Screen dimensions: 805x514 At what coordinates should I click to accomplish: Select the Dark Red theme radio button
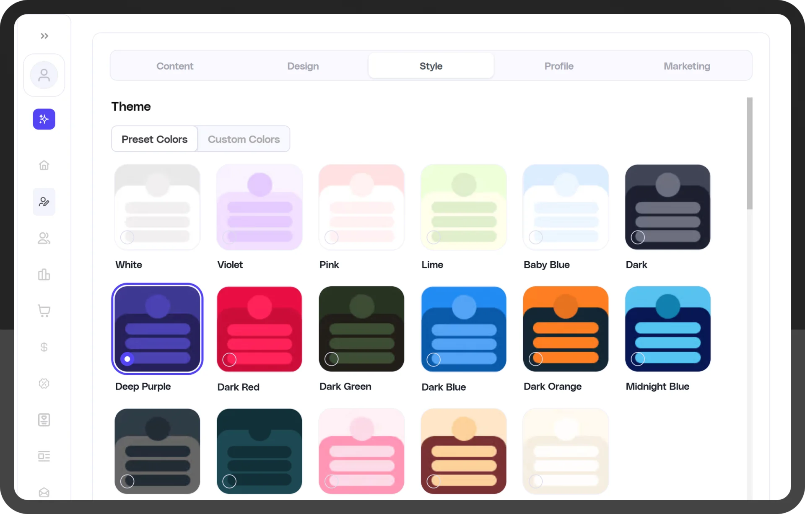(x=229, y=359)
